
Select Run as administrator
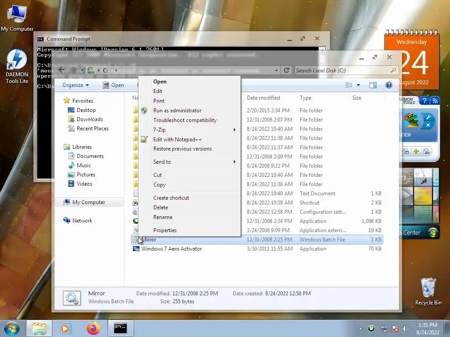point(189,110)
